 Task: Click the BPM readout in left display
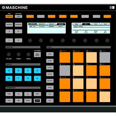point(32,26)
